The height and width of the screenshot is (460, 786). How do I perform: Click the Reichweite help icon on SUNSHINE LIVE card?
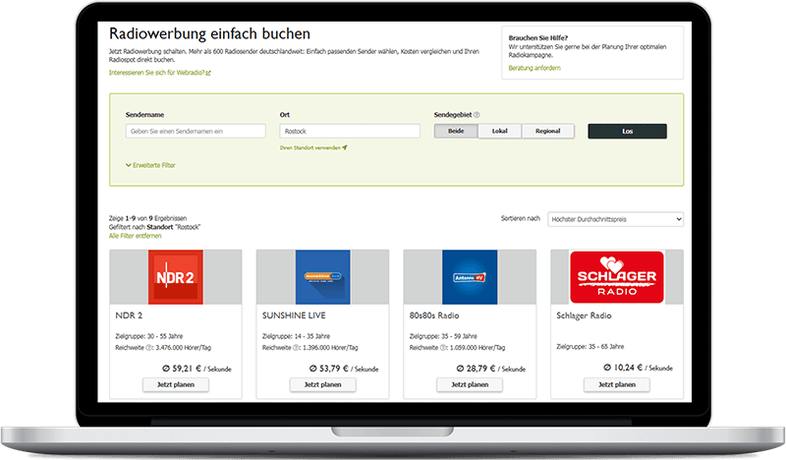(297, 348)
